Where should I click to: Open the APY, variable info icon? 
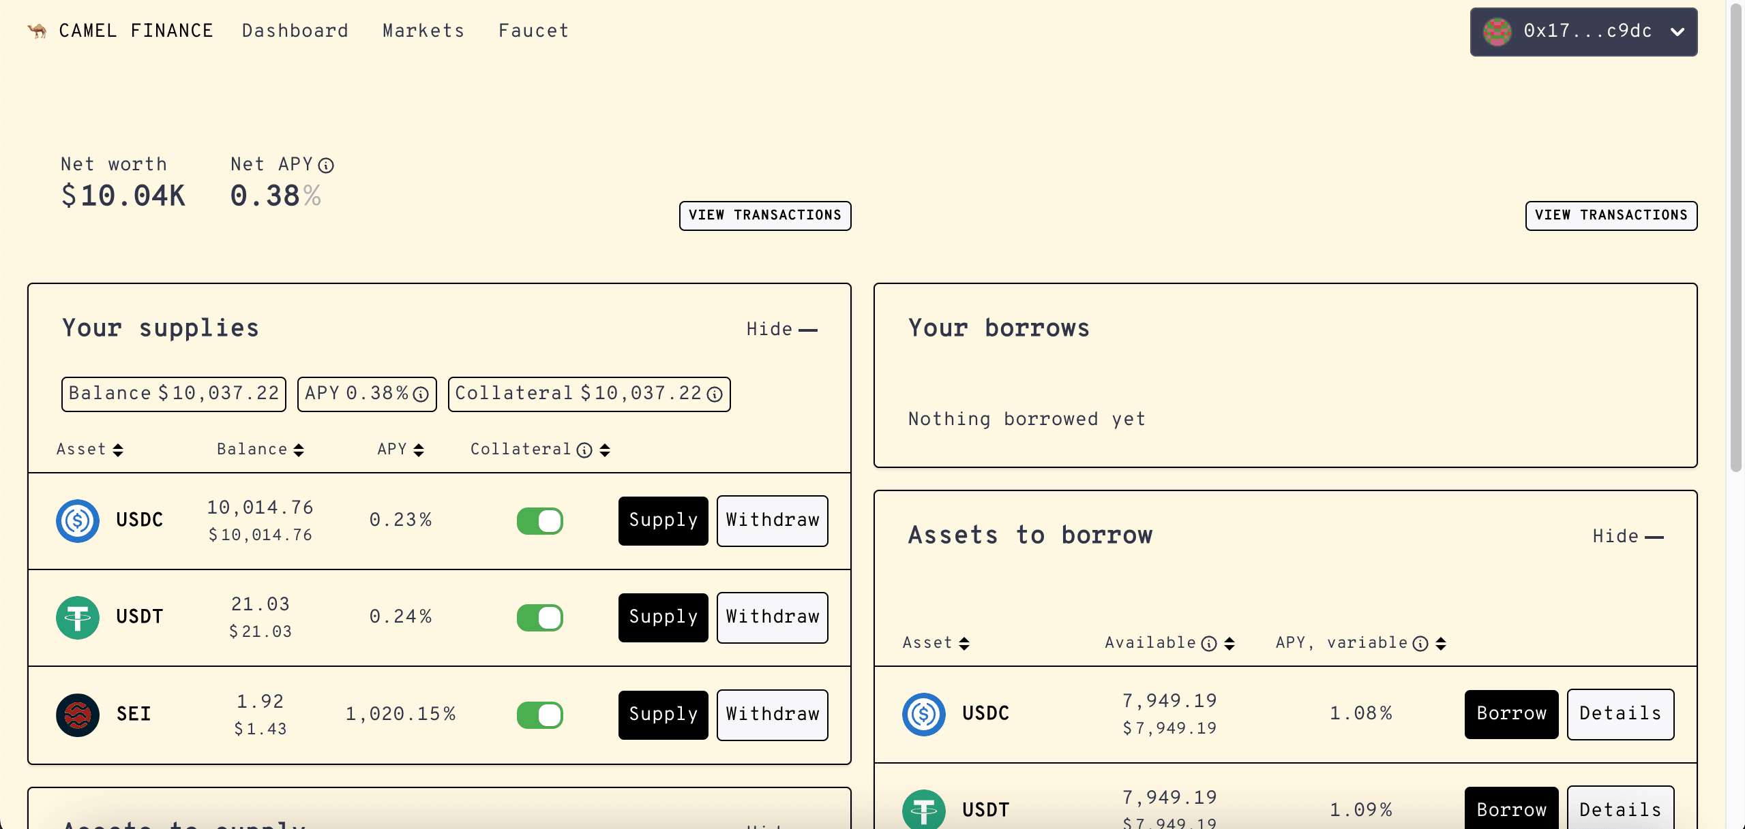pyautogui.click(x=1420, y=644)
